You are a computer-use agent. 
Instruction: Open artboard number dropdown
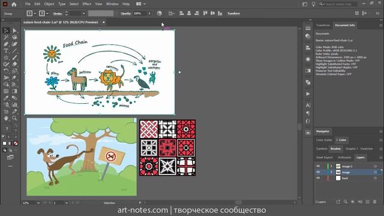point(67,203)
